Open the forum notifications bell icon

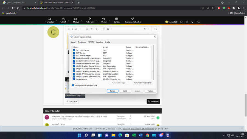point(187,22)
